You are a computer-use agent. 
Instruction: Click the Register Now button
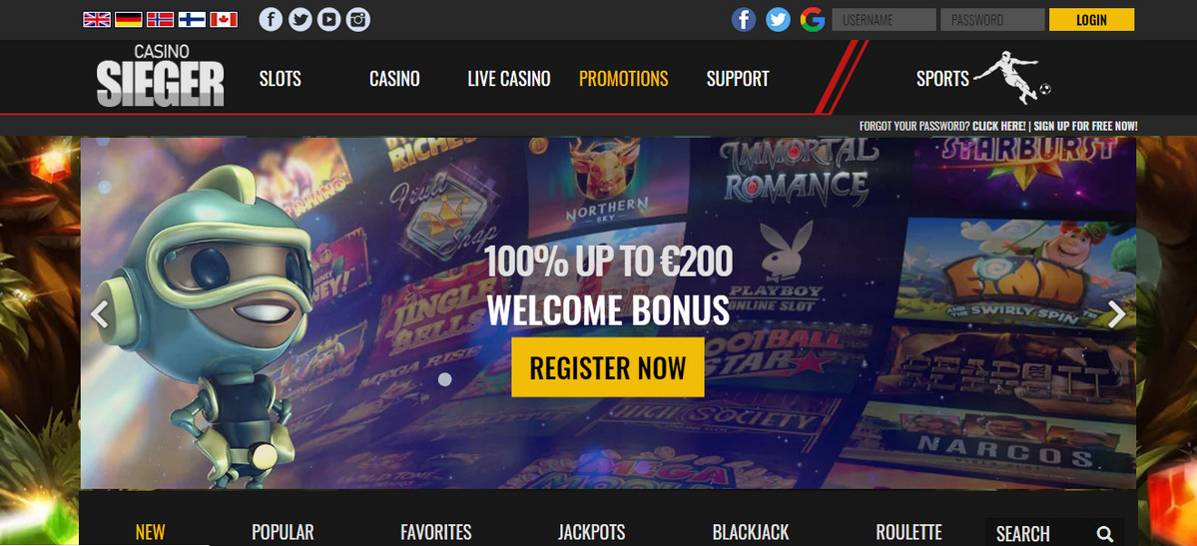608,367
